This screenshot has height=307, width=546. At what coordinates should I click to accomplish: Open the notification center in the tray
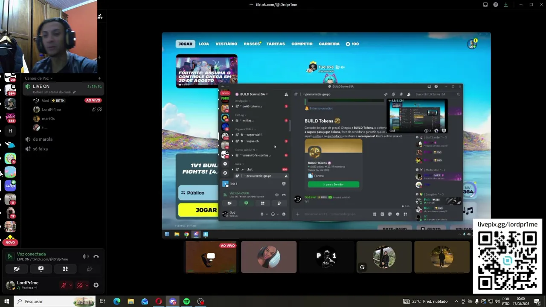(537, 301)
